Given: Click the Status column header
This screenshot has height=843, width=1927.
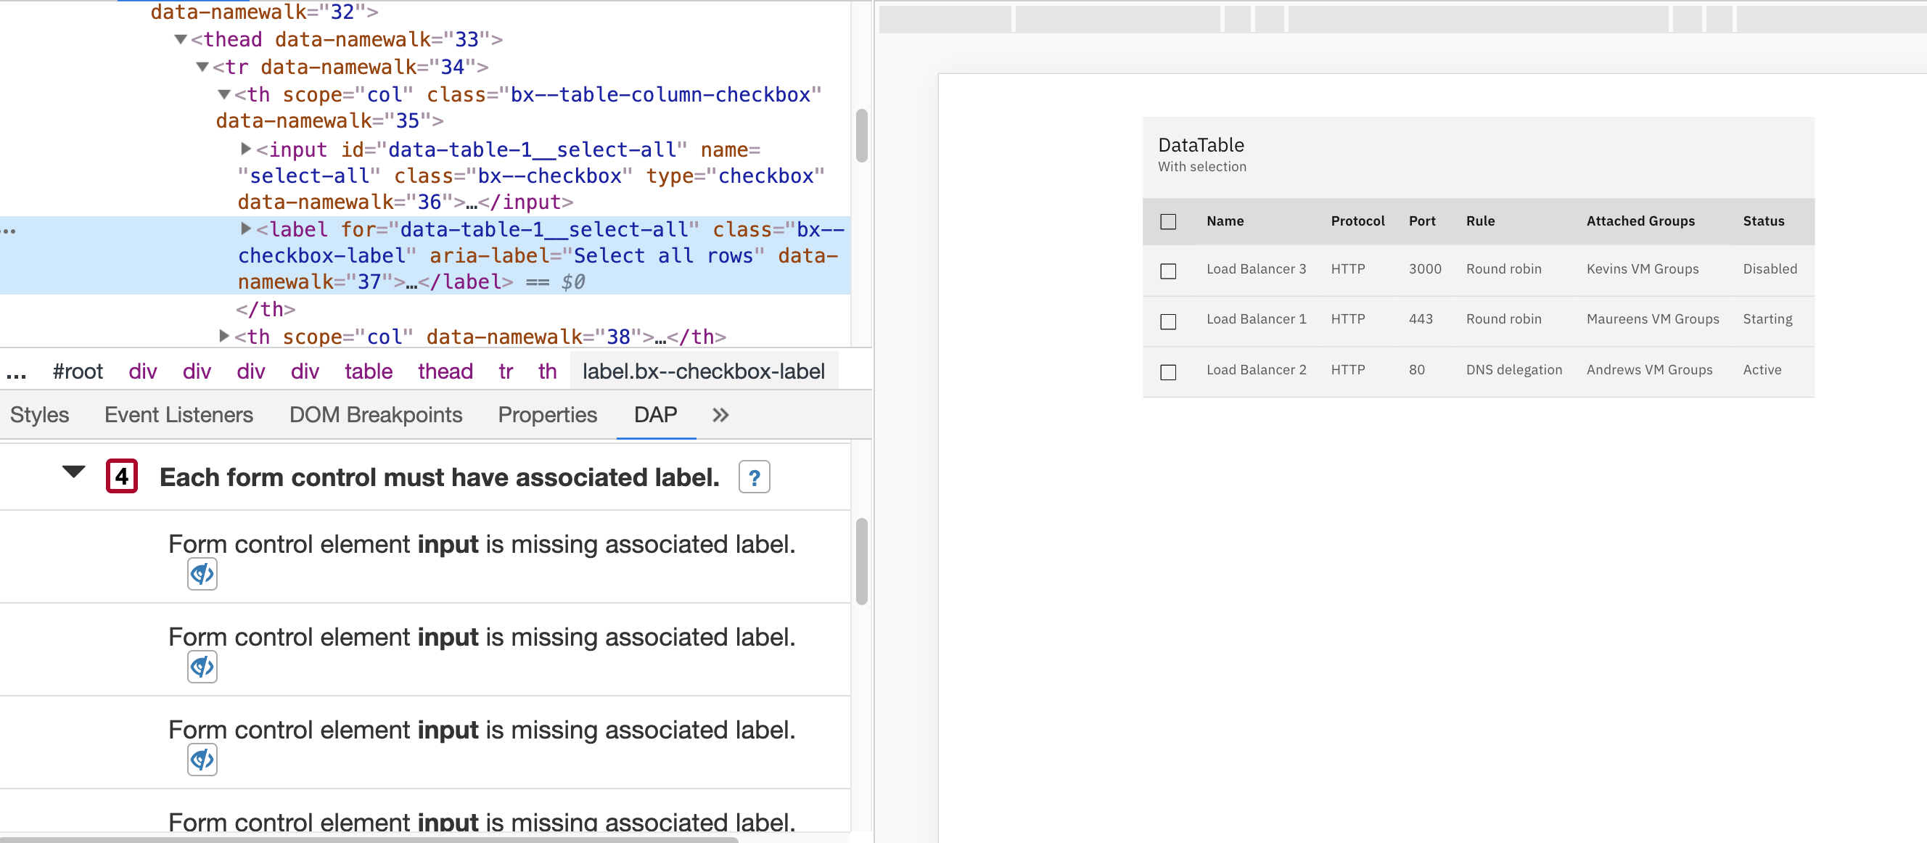Looking at the screenshot, I should pos(1763,221).
